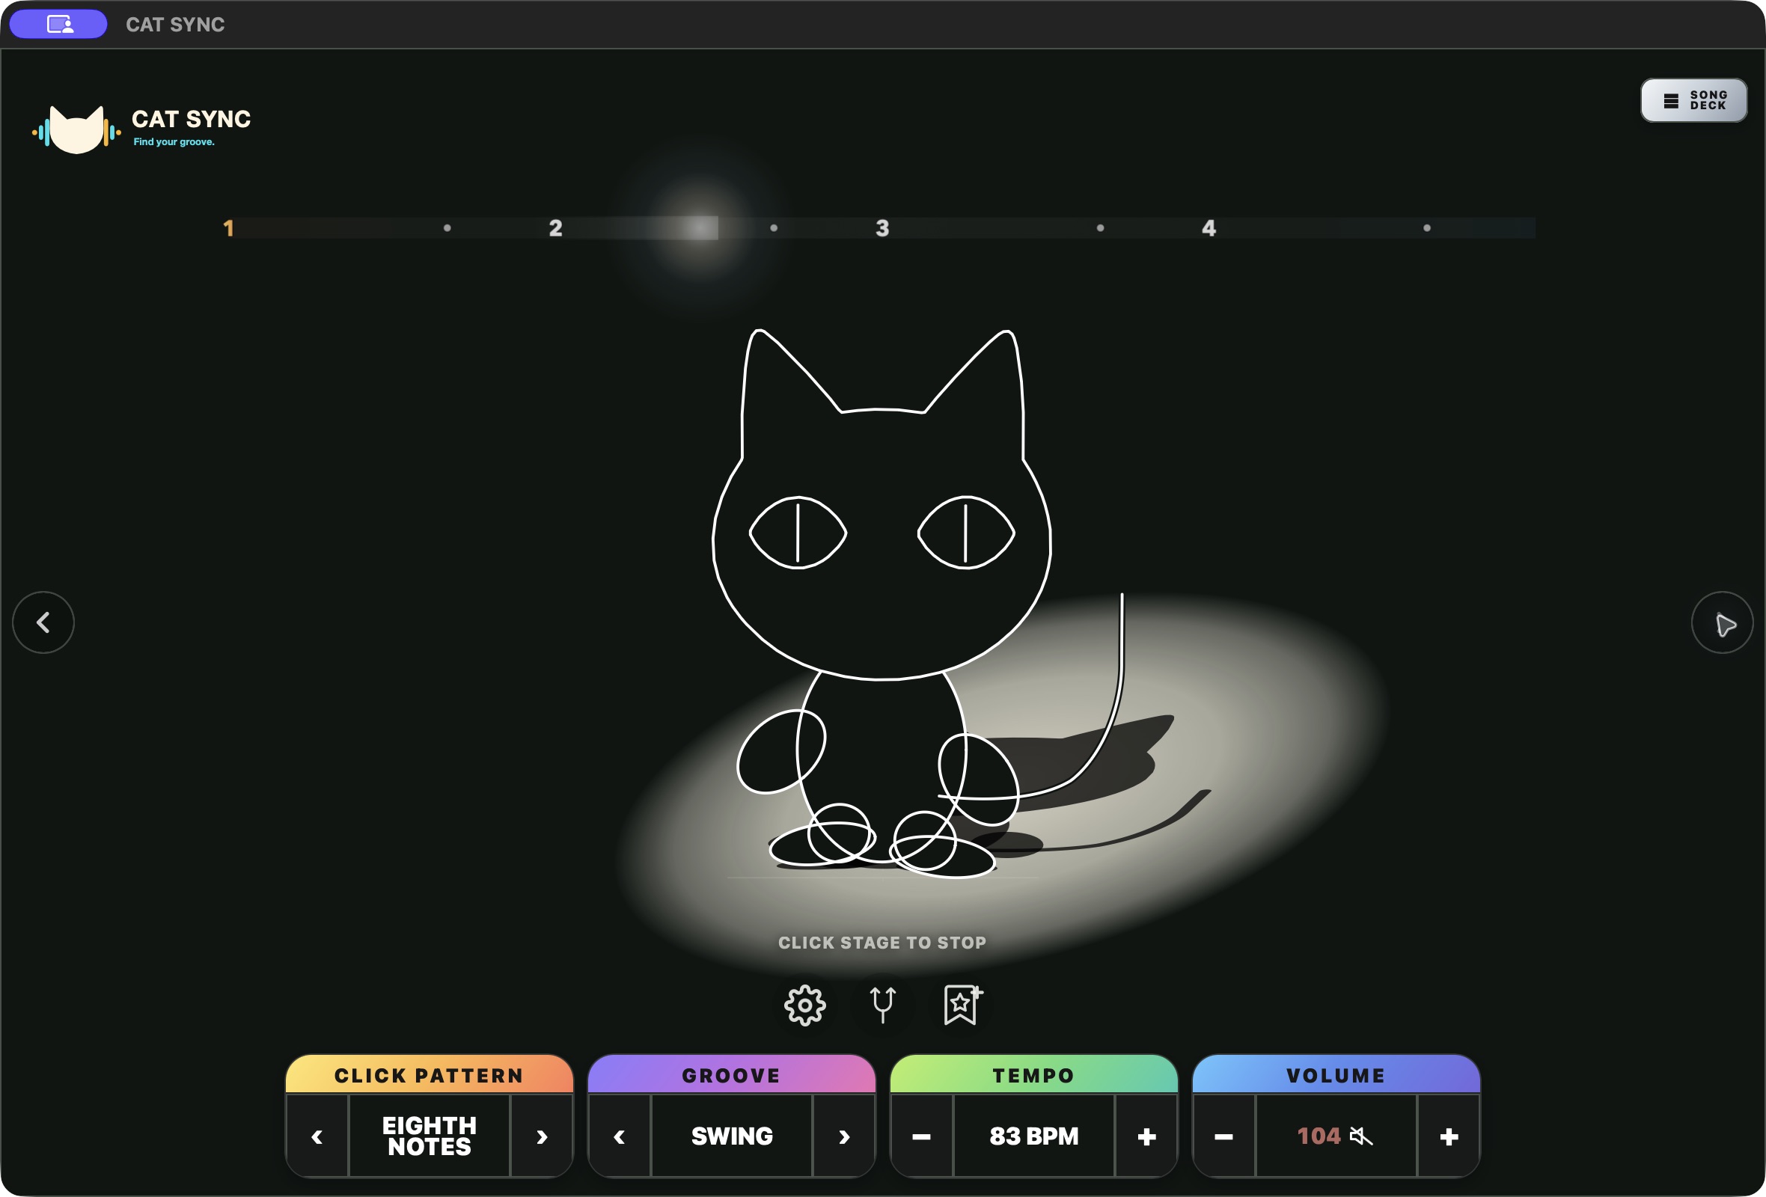
Task: Click the screen-share icon in title bar
Action: [58, 24]
